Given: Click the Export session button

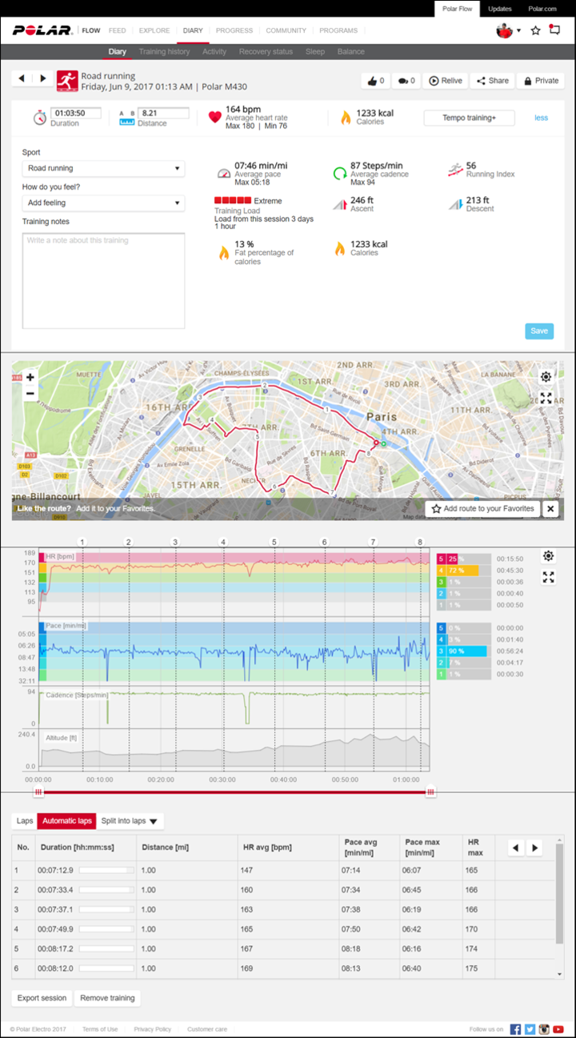Looking at the screenshot, I should click(x=42, y=998).
